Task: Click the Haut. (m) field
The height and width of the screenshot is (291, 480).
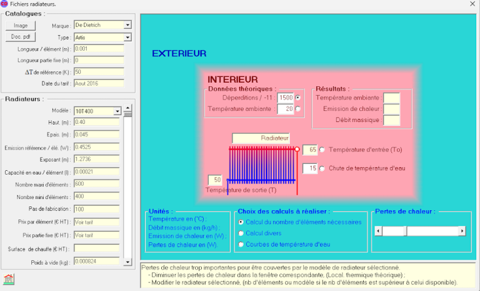Action: click(97, 122)
